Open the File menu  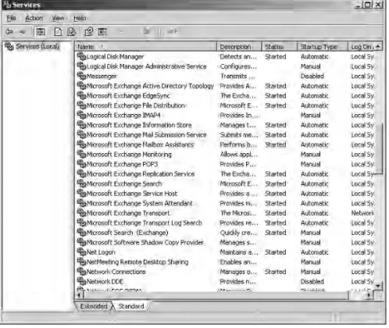(x=11, y=18)
